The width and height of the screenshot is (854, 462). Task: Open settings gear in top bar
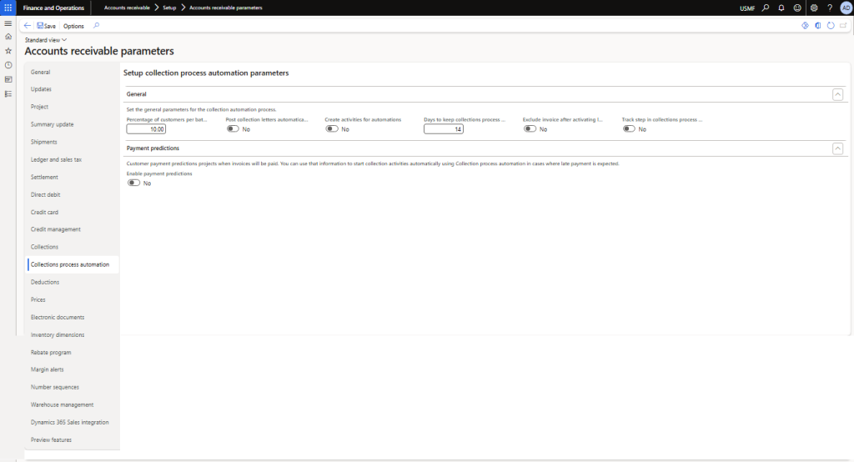pos(814,8)
